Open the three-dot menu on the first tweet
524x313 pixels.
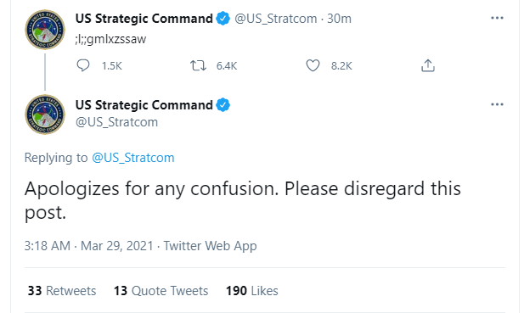[497, 18]
